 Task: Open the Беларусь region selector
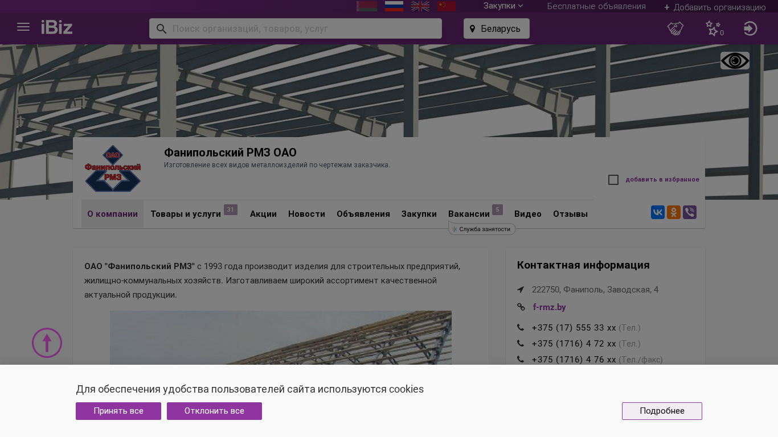click(497, 28)
